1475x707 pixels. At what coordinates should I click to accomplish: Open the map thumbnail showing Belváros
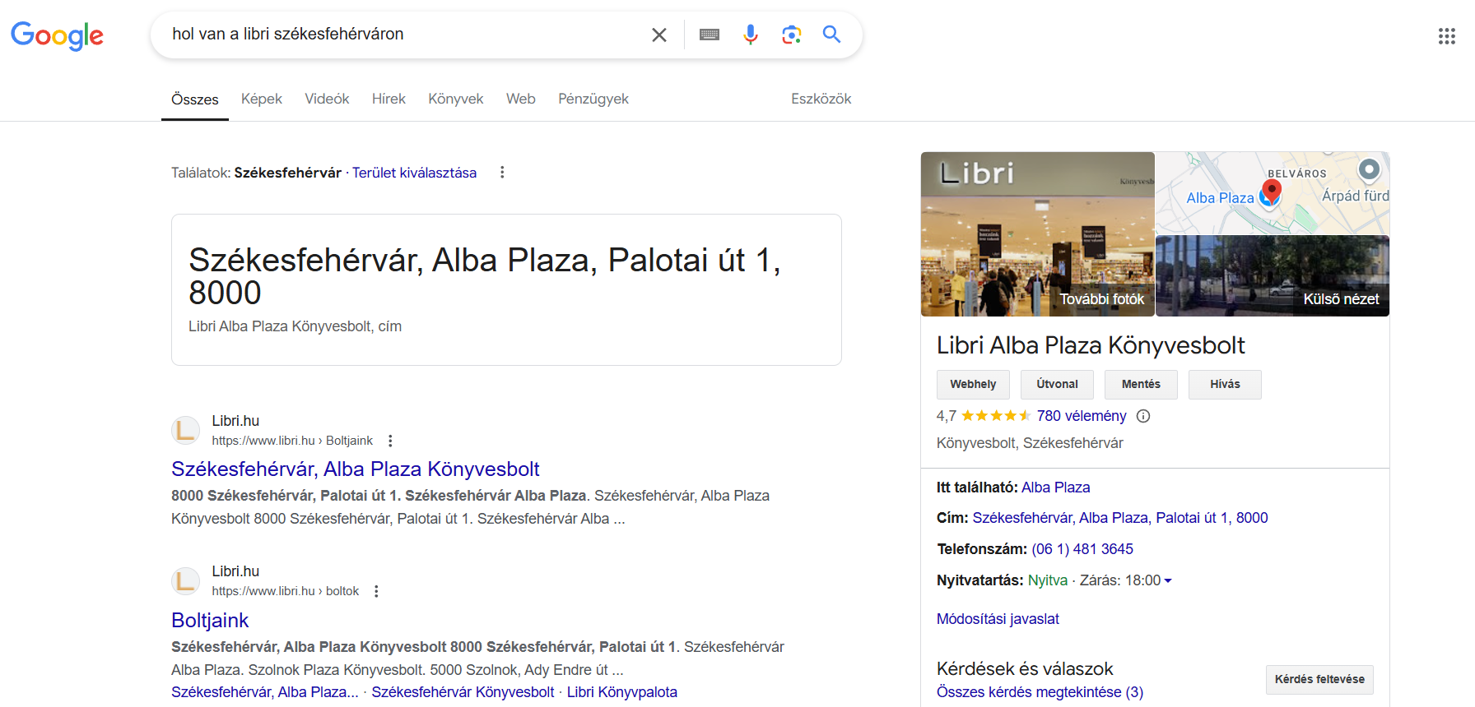1273,193
